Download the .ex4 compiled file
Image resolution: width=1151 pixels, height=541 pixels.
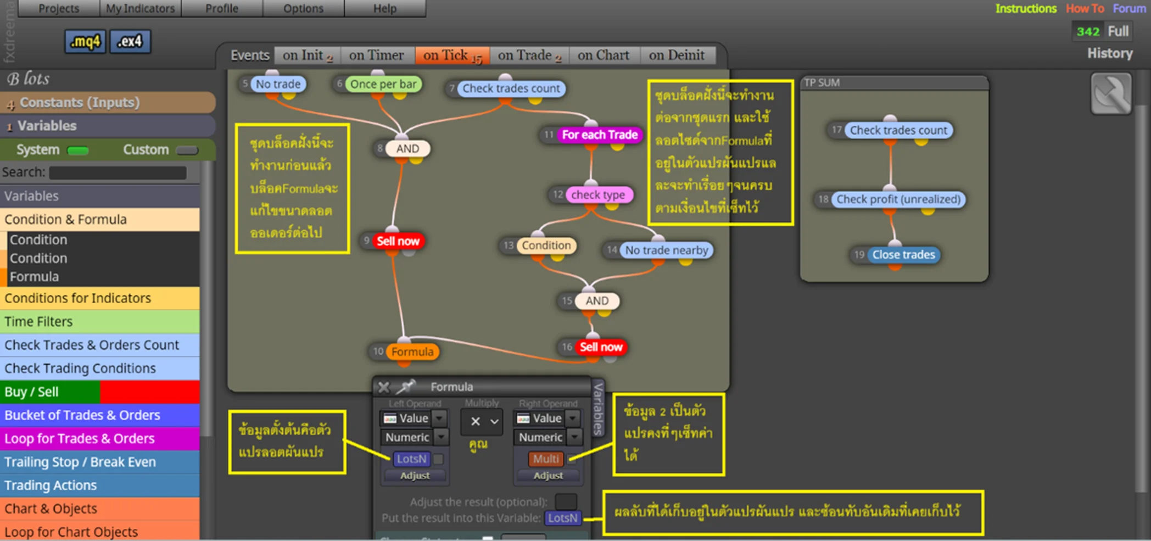(130, 42)
